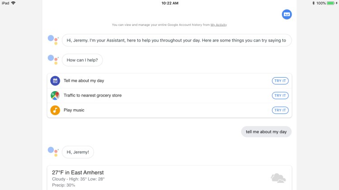
Task: Tap the cloud icon on the weather card
Action: (x=278, y=178)
